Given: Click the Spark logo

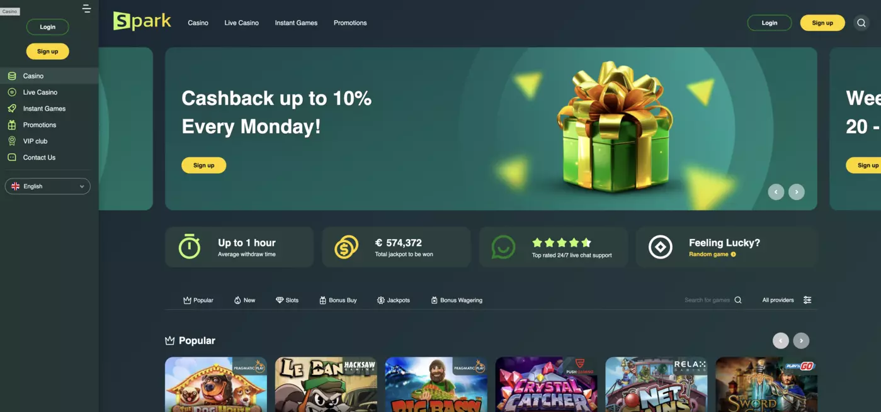Looking at the screenshot, I should click(x=142, y=21).
